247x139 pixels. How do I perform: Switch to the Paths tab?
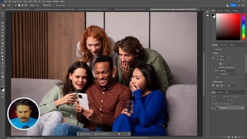(x=227, y=92)
